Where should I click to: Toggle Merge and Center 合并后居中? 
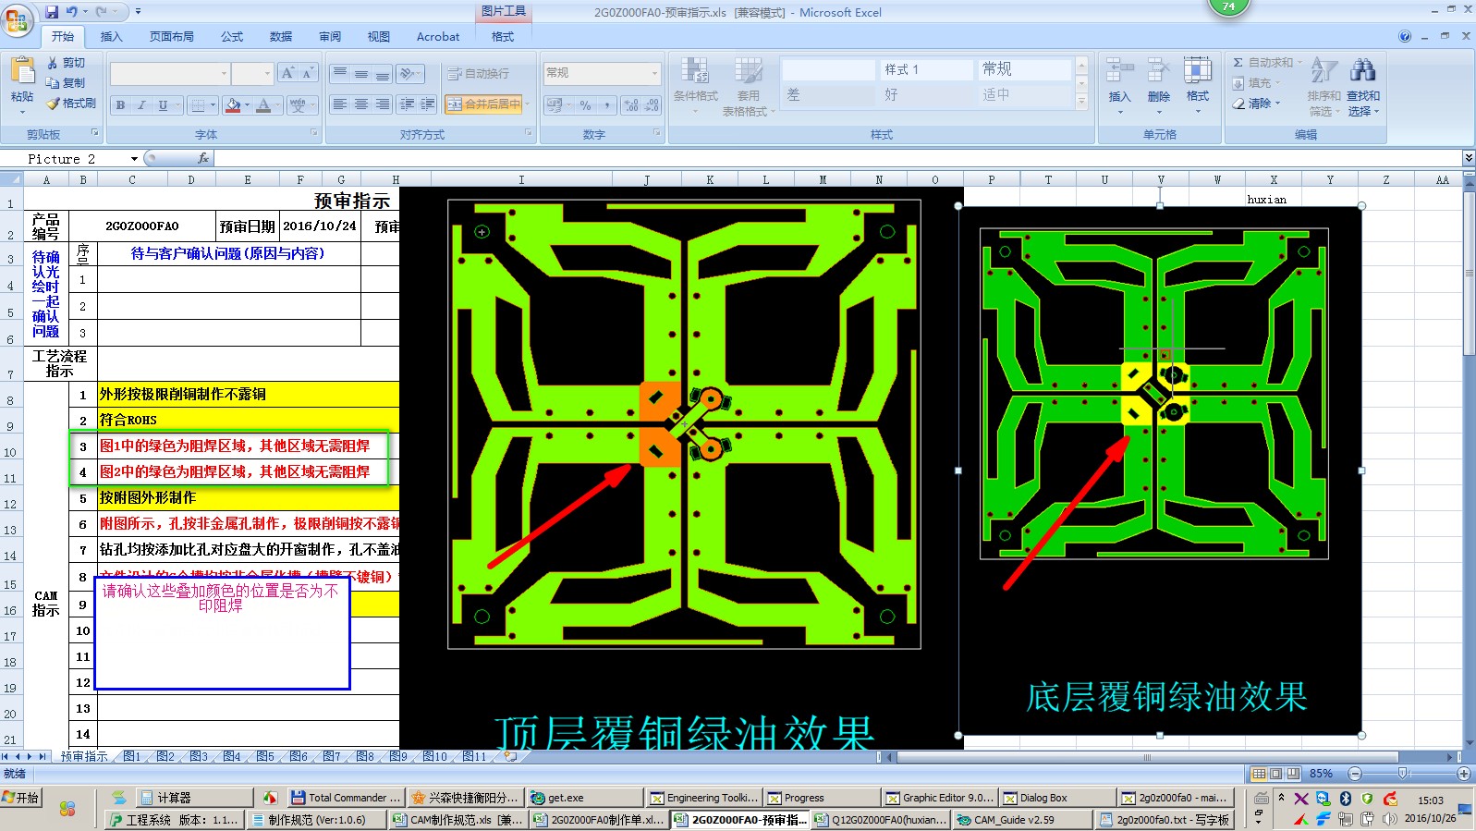pos(483,104)
